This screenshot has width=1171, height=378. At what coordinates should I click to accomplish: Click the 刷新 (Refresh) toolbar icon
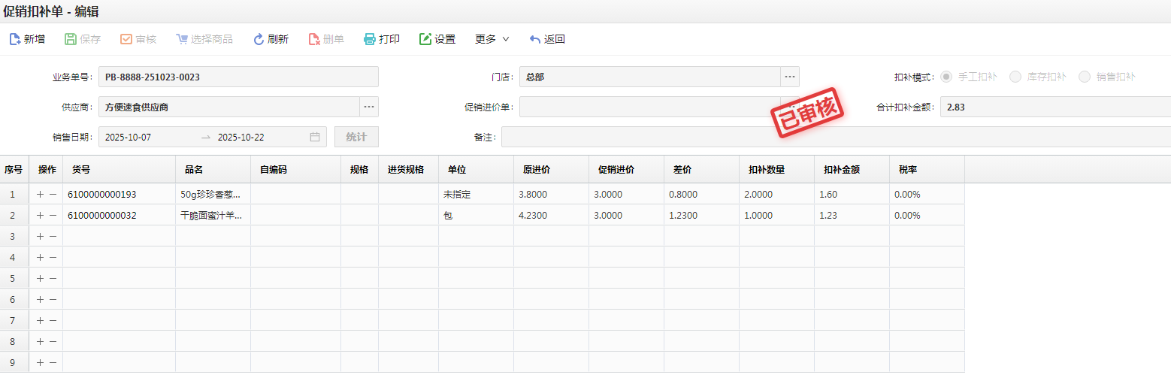(x=259, y=39)
